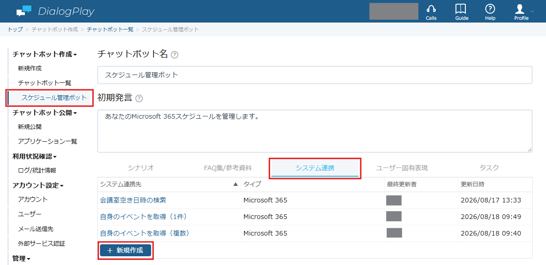Click the DialogPlay logo icon
This screenshot has width=546, height=265.
point(23,11)
